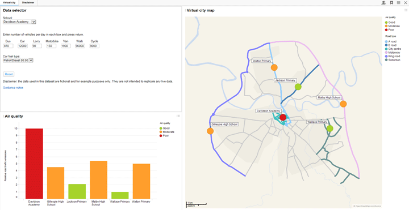Click B road legend swatch
Viewport: 409px width, 210px height.
[x=386, y=45]
